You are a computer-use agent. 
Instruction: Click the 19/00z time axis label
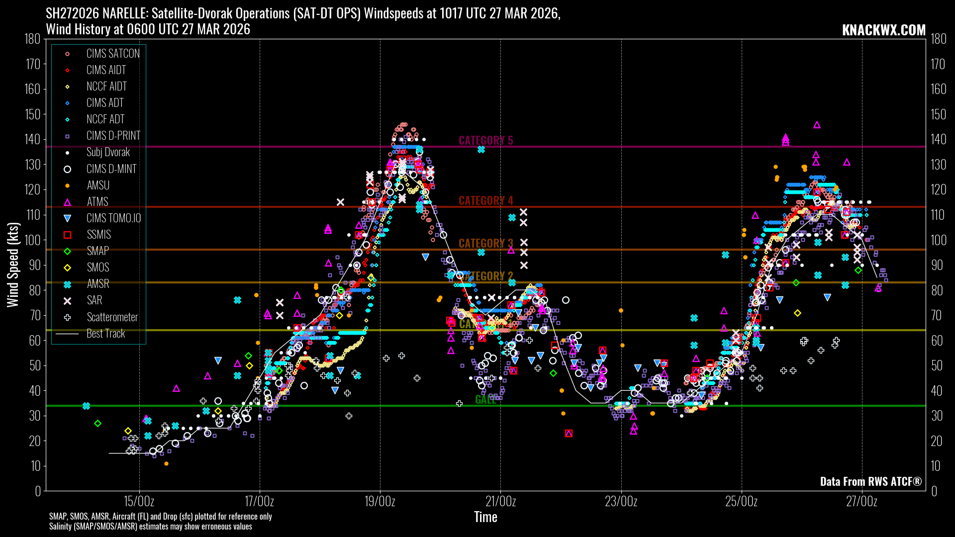coord(380,501)
